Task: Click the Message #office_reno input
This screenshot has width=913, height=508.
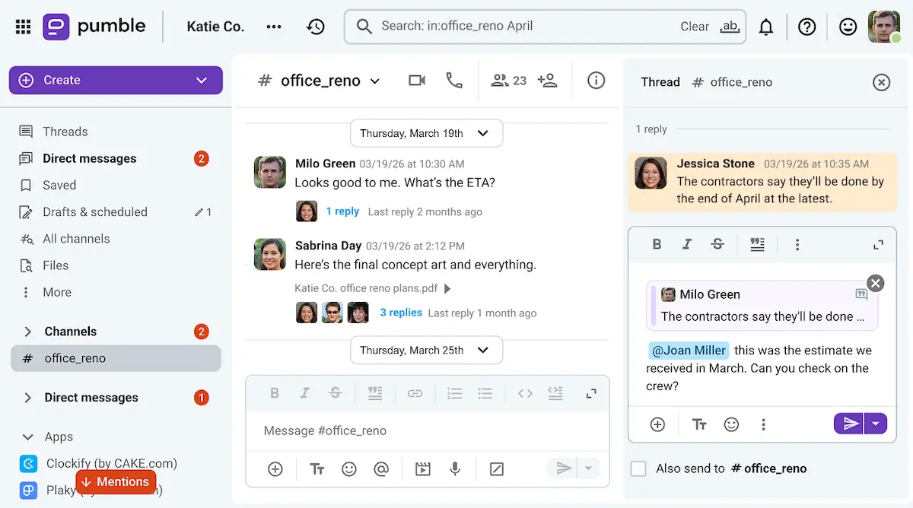Action: coord(428,430)
